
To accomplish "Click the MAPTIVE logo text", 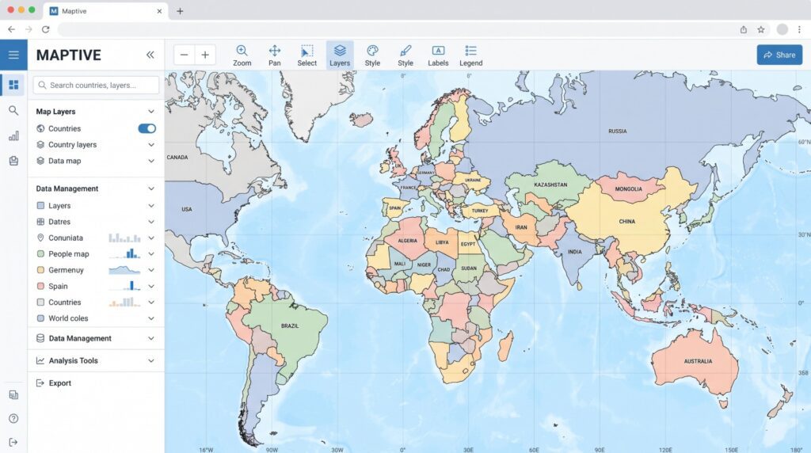I will [68, 55].
